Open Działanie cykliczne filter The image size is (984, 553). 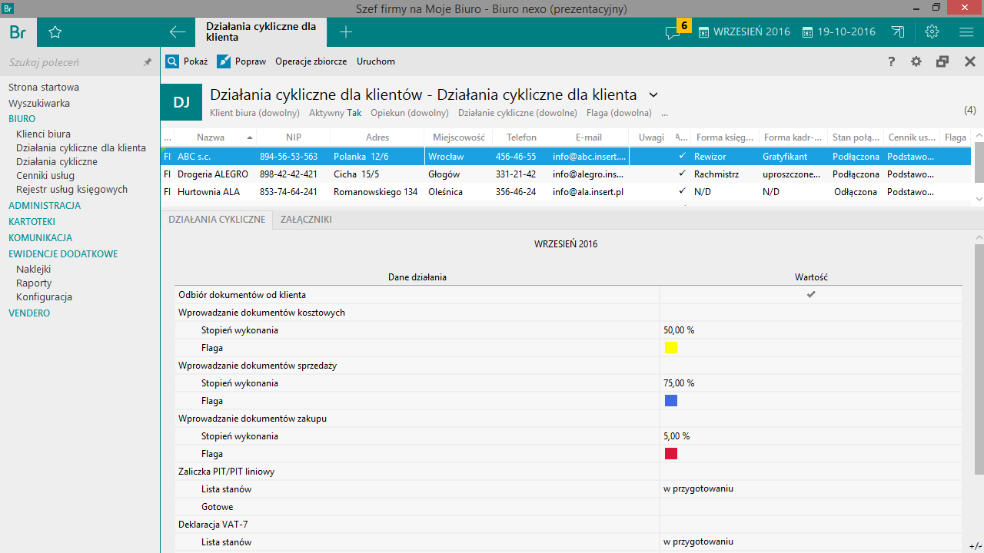point(517,113)
